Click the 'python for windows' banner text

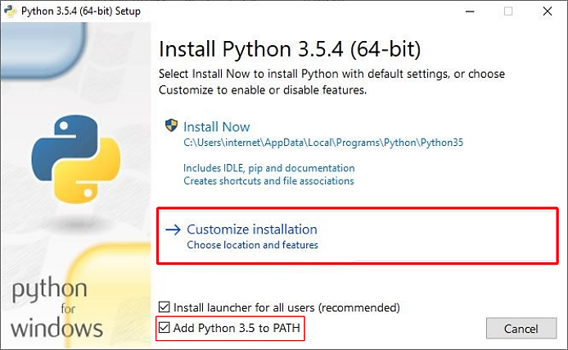(x=56, y=308)
